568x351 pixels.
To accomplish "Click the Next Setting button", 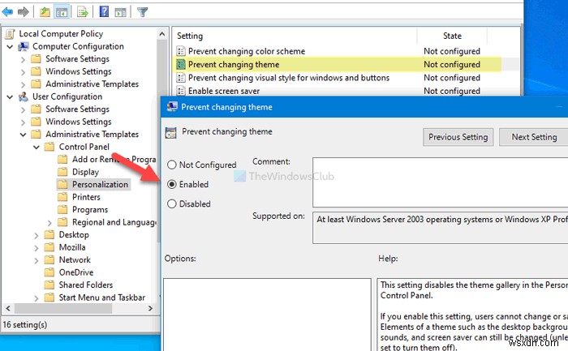I will [x=534, y=137].
